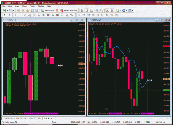Viewport: 173px width, 125px height.
Task: Click the Zoom In magnifier
Action: click(x=97, y=10)
